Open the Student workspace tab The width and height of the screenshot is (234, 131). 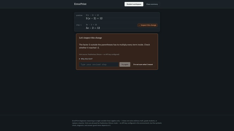click(134, 4)
